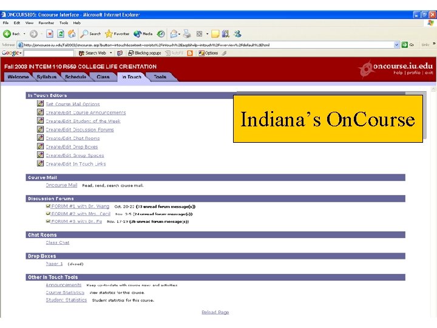The image size is (437, 328).
Task: Open the Course Statistics link
Action: tap(65, 292)
